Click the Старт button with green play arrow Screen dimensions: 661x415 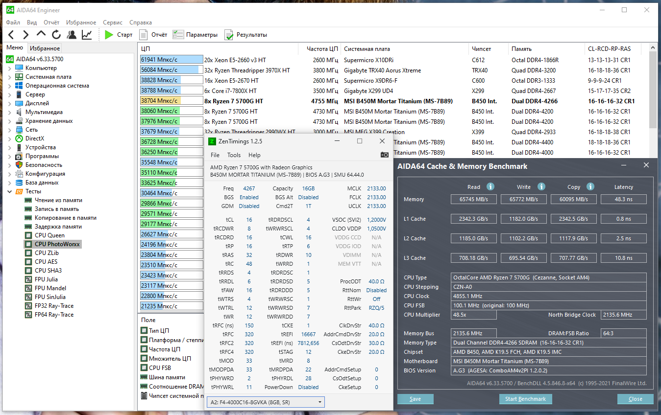coord(119,35)
